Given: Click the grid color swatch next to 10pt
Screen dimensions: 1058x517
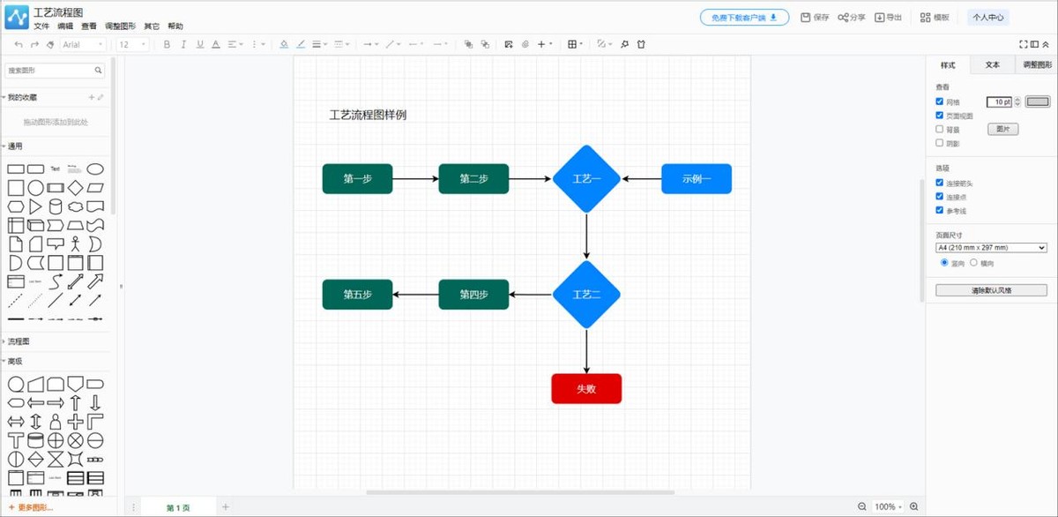Looking at the screenshot, I should tap(1038, 101).
